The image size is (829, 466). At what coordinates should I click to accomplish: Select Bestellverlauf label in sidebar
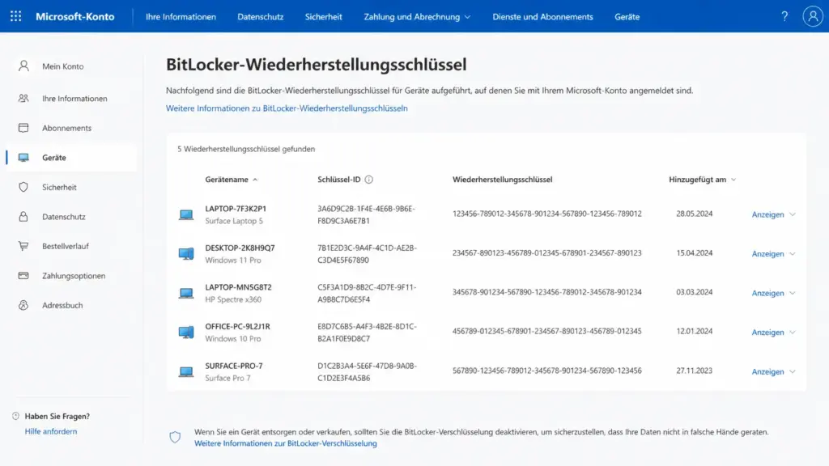(x=66, y=246)
